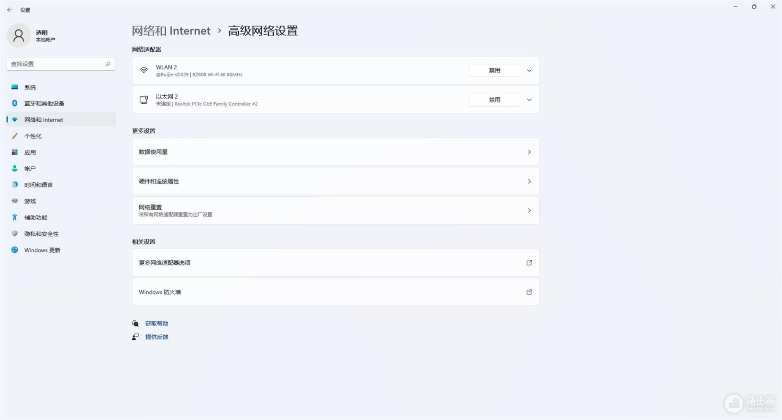The width and height of the screenshot is (782, 420).
Task: Expand the 以太网 2 adapter details chevron
Action: pyautogui.click(x=529, y=100)
